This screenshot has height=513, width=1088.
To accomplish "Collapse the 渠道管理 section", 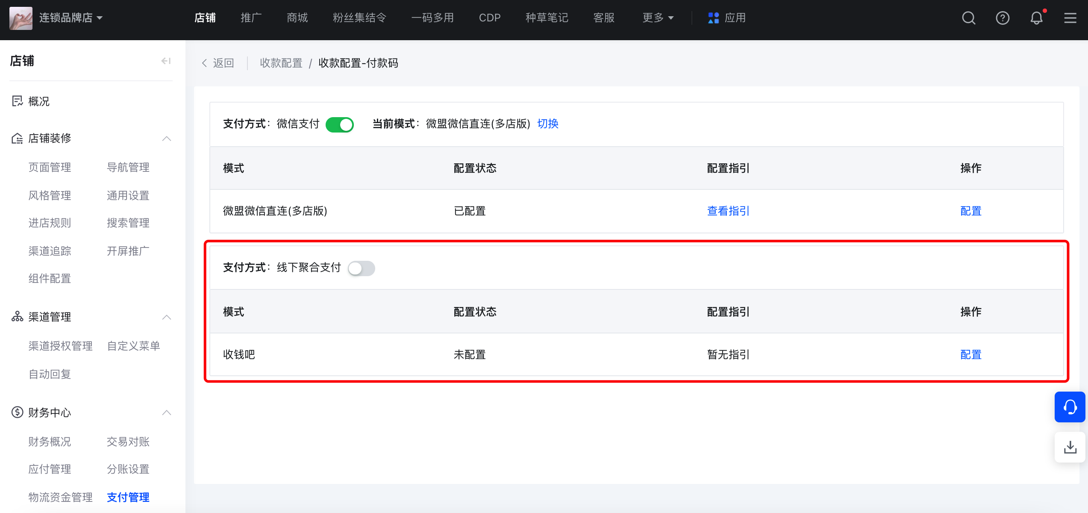I will (167, 317).
